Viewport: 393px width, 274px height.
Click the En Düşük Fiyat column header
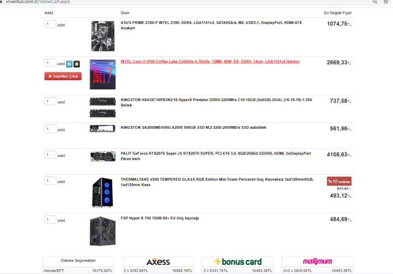tap(338, 13)
